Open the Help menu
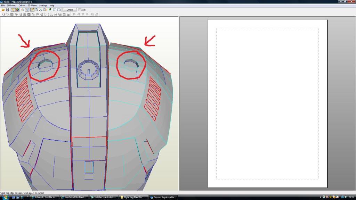 pyautogui.click(x=52, y=6)
